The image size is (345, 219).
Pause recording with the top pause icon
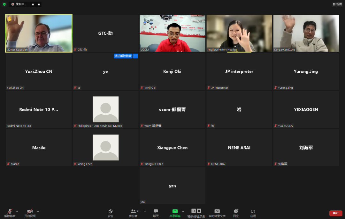33,4
